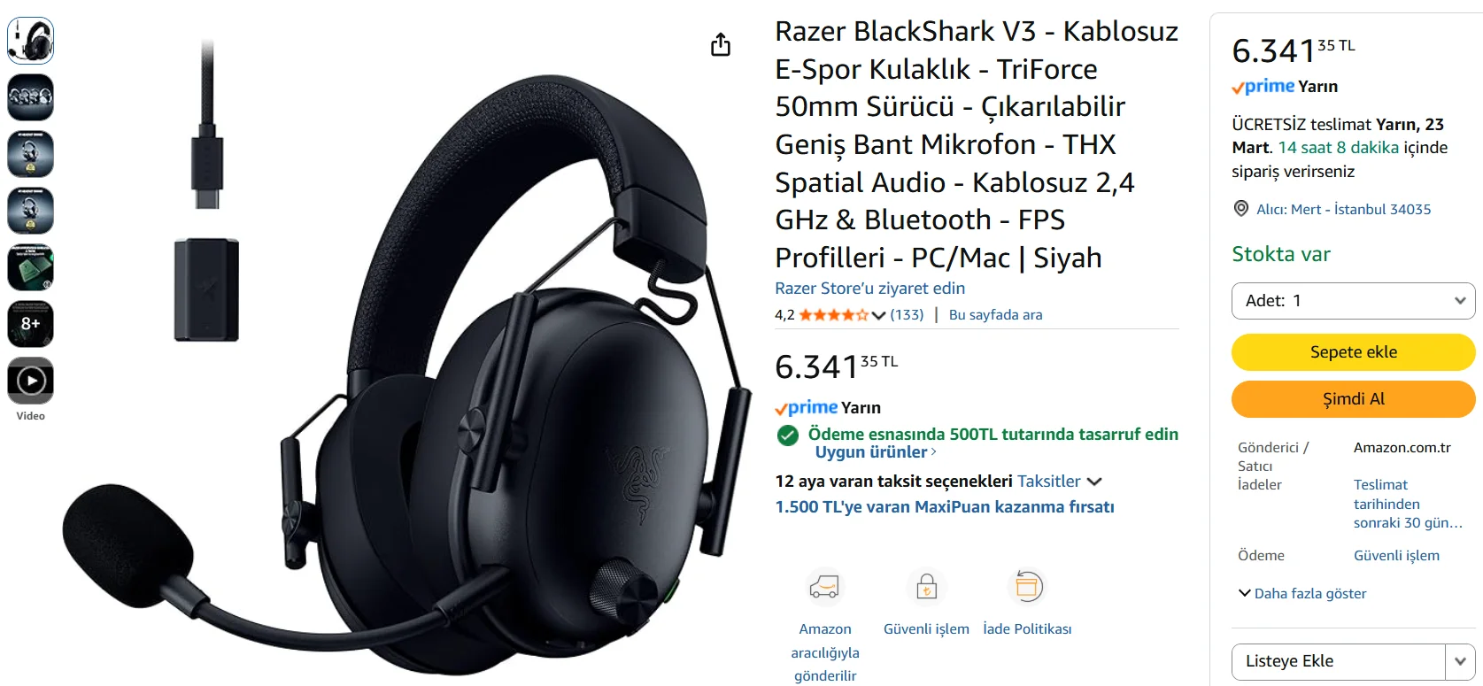Click the Amazon delivery truck icon
This screenshot has width=1483, height=686.
(x=824, y=586)
